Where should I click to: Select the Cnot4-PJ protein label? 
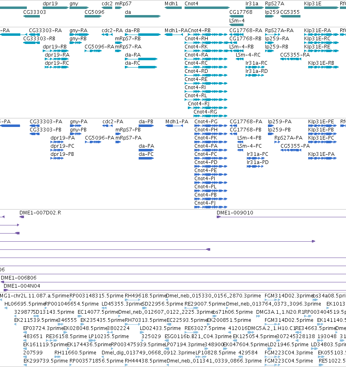click(205, 203)
